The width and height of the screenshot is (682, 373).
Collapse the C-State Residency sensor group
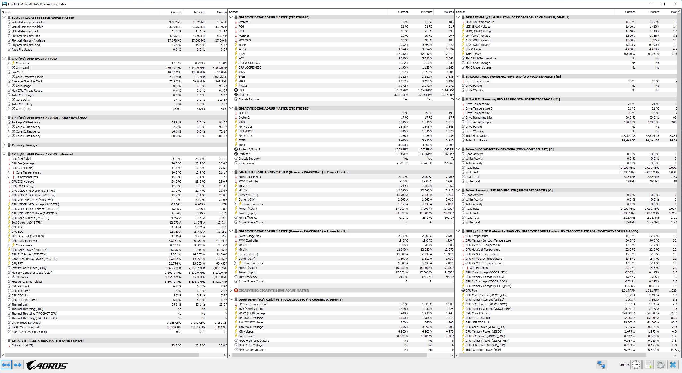click(4, 118)
